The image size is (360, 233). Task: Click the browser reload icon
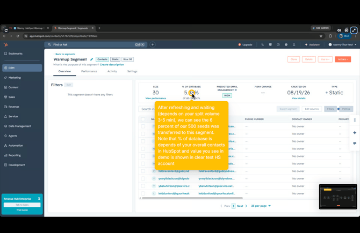pos(18,36)
